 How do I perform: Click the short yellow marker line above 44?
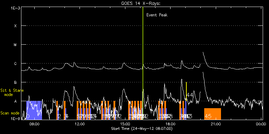[x=186, y=91]
